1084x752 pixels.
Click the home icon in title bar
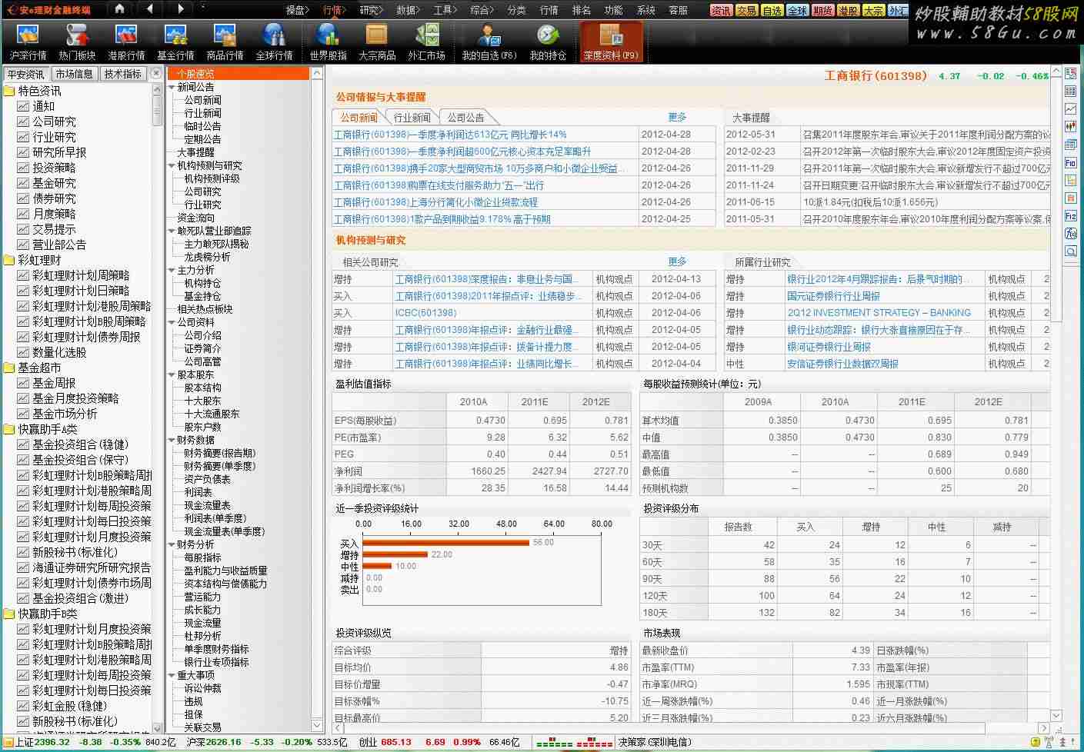[x=119, y=9]
